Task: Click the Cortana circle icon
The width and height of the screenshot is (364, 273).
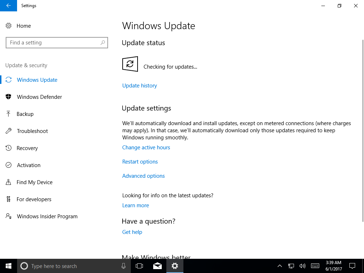Action: coord(24,266)
